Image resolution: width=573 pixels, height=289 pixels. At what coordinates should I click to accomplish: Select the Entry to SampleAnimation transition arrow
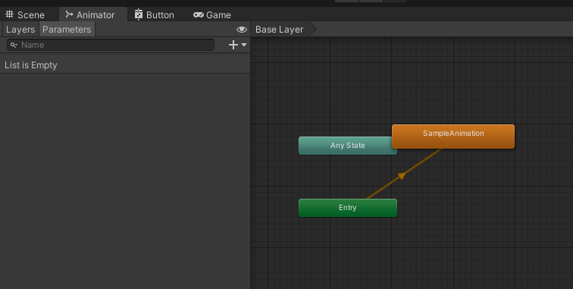[x=402, y=176]
